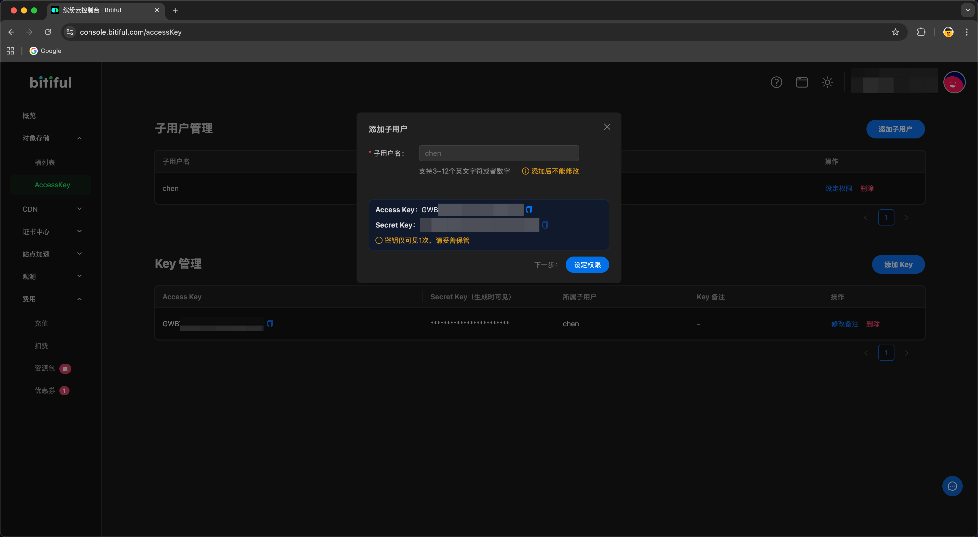Click 删除 link in Key 管理 row
Screen dimensions: 978x537
pyautogui.click(x=873, y=324)
